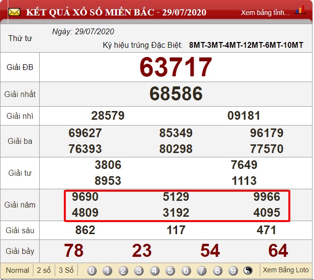This screenshot has height=280, width=314.
Task: Switch to 2 số display mode
Action: (44, 270)
